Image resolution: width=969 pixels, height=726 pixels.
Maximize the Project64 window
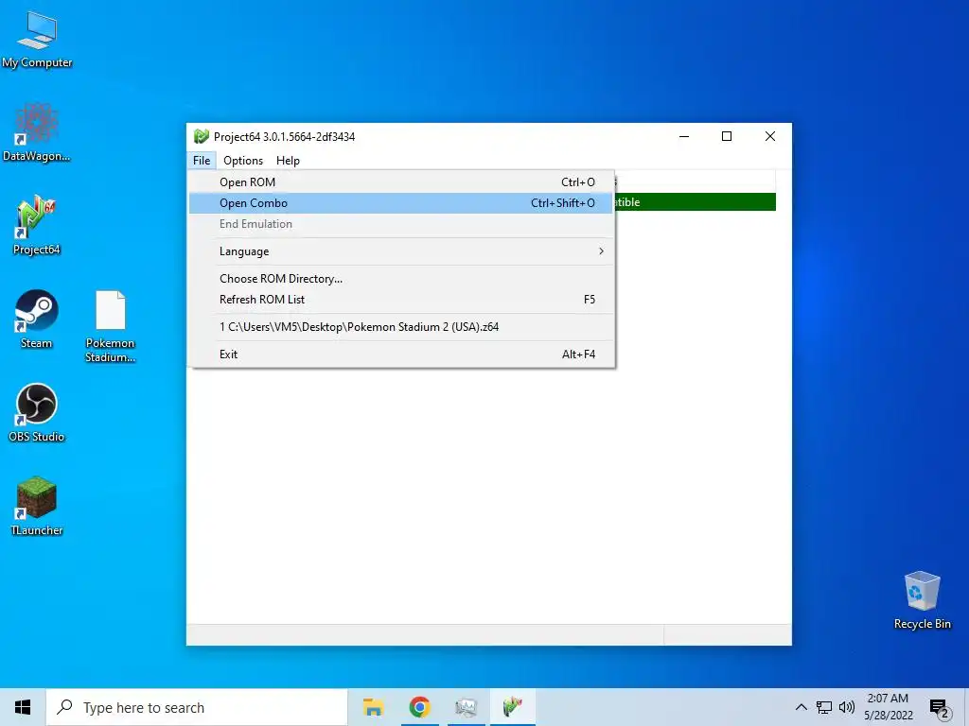[727, 136]
